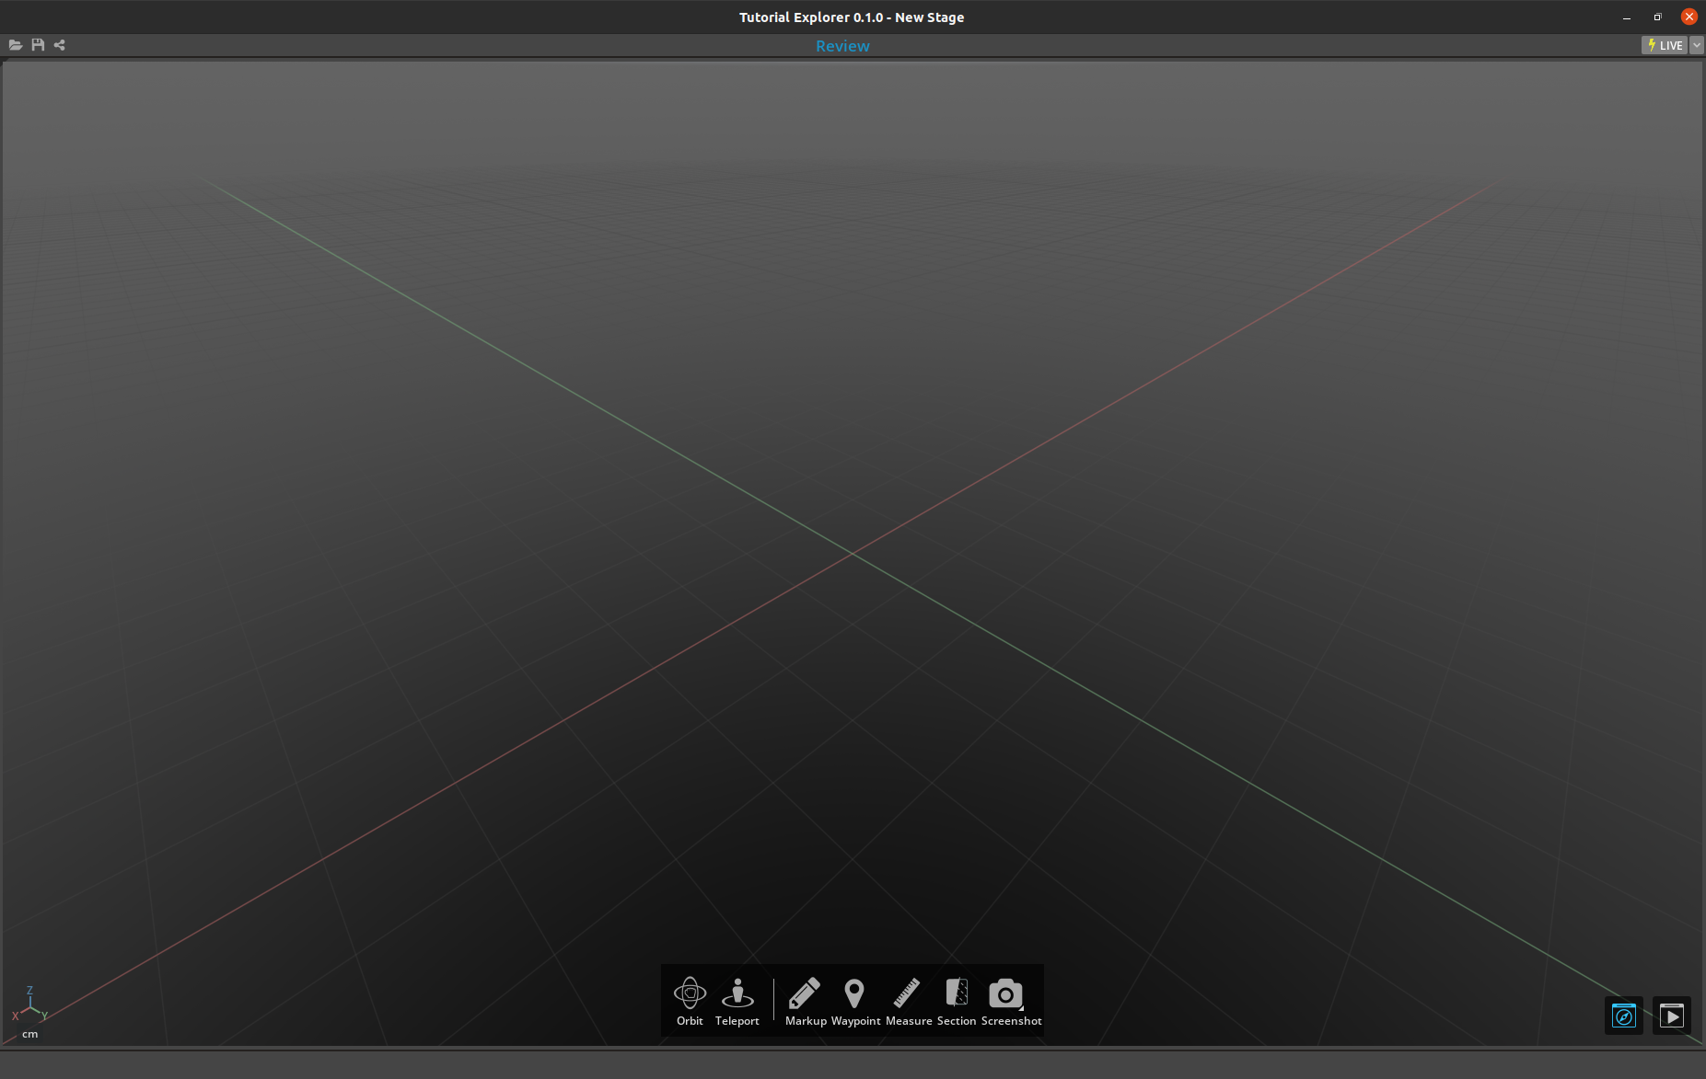Click the cm units label

30,1033
